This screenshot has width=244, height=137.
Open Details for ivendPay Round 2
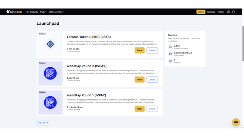pos(152,79)
